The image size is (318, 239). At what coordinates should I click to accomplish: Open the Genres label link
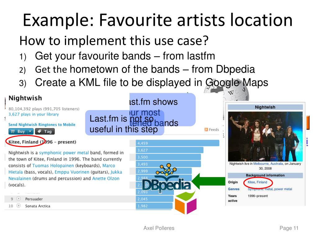(x=234, y=189)
